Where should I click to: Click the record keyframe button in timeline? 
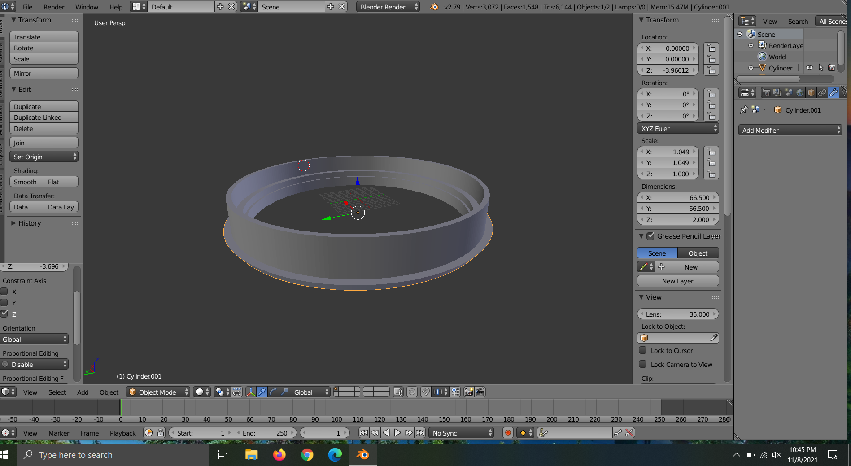508,433
